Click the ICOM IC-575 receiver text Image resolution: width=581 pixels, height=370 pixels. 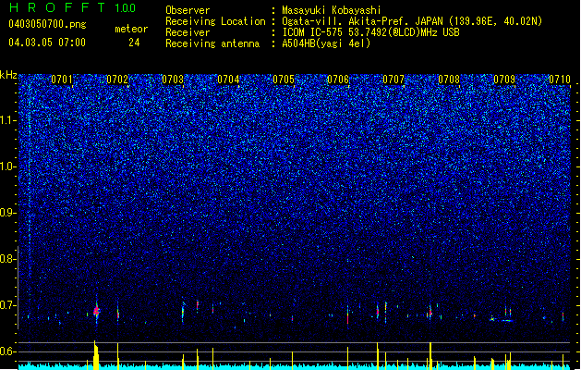click(370, 32)
